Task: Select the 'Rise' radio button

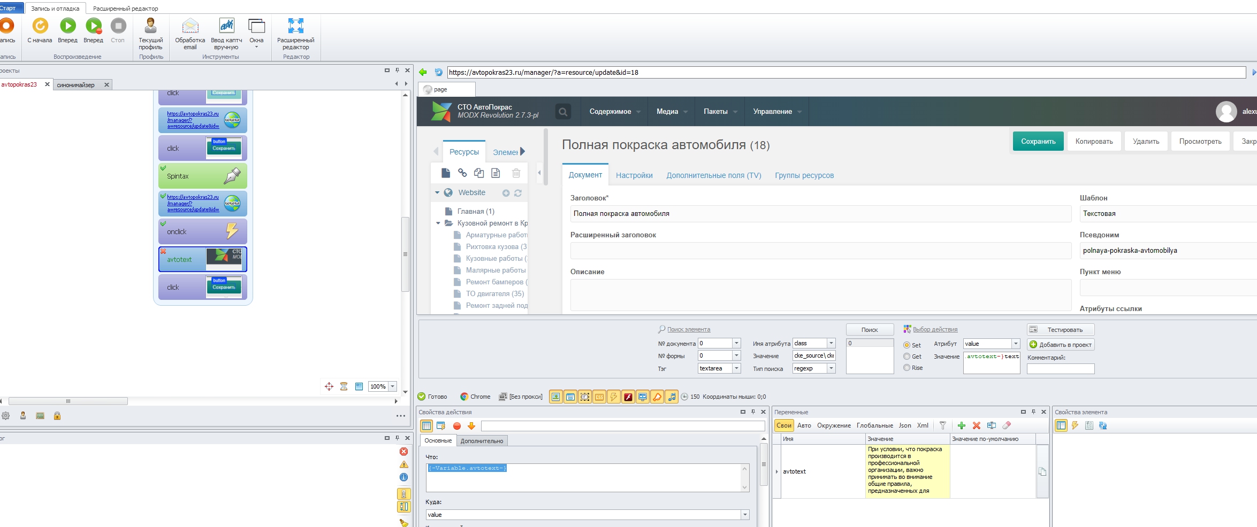Action: [x=907, y=368]
